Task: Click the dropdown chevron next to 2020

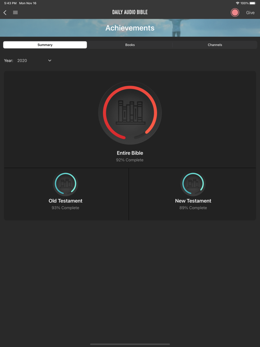Action: coord(50,61)
